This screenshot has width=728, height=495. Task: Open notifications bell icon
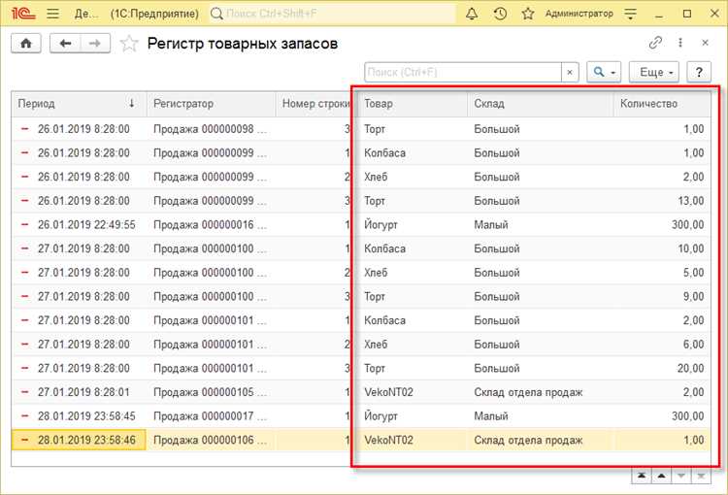click(x=471, y=14)
